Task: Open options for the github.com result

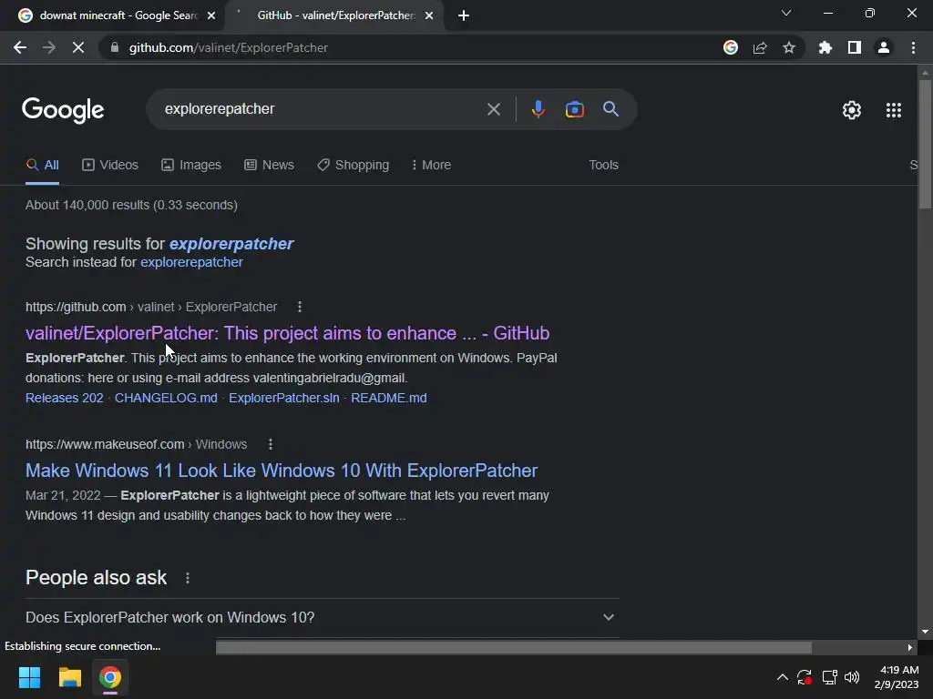Action: click(x=299, y=307)
